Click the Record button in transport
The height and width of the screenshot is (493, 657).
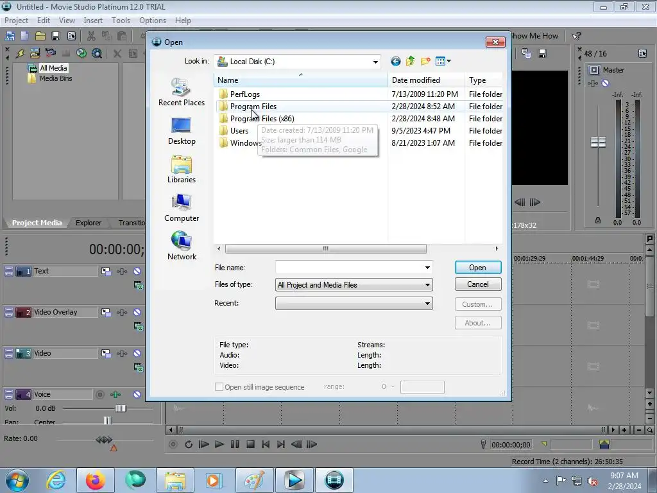tap(173, 444)
